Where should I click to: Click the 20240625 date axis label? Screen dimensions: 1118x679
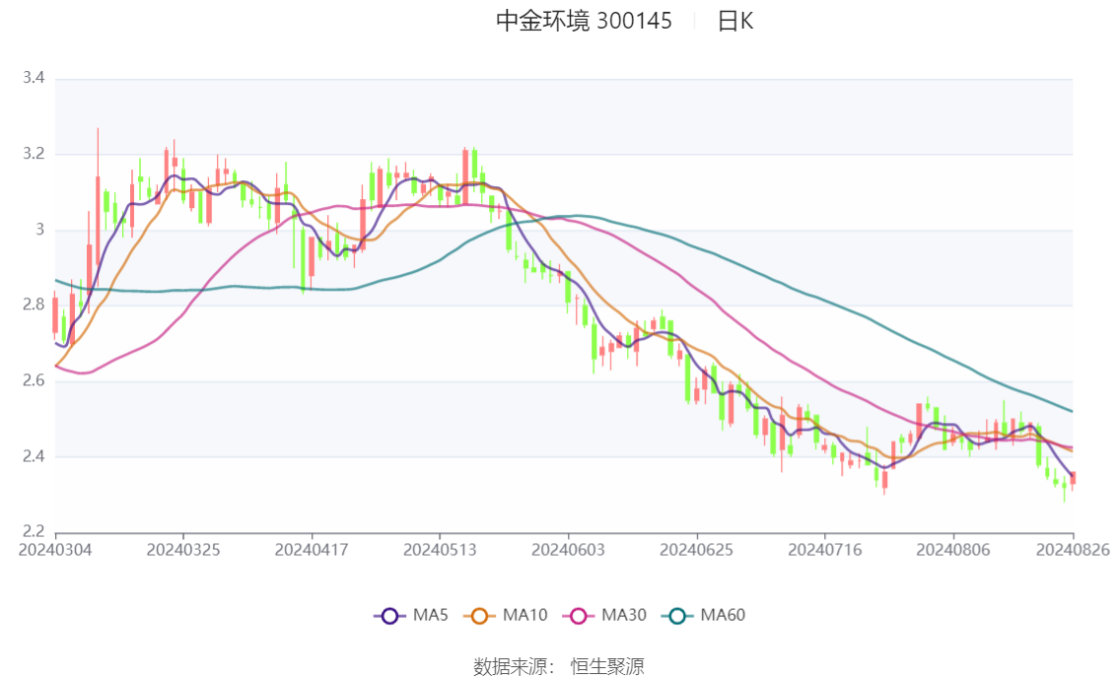pos(697,550)
